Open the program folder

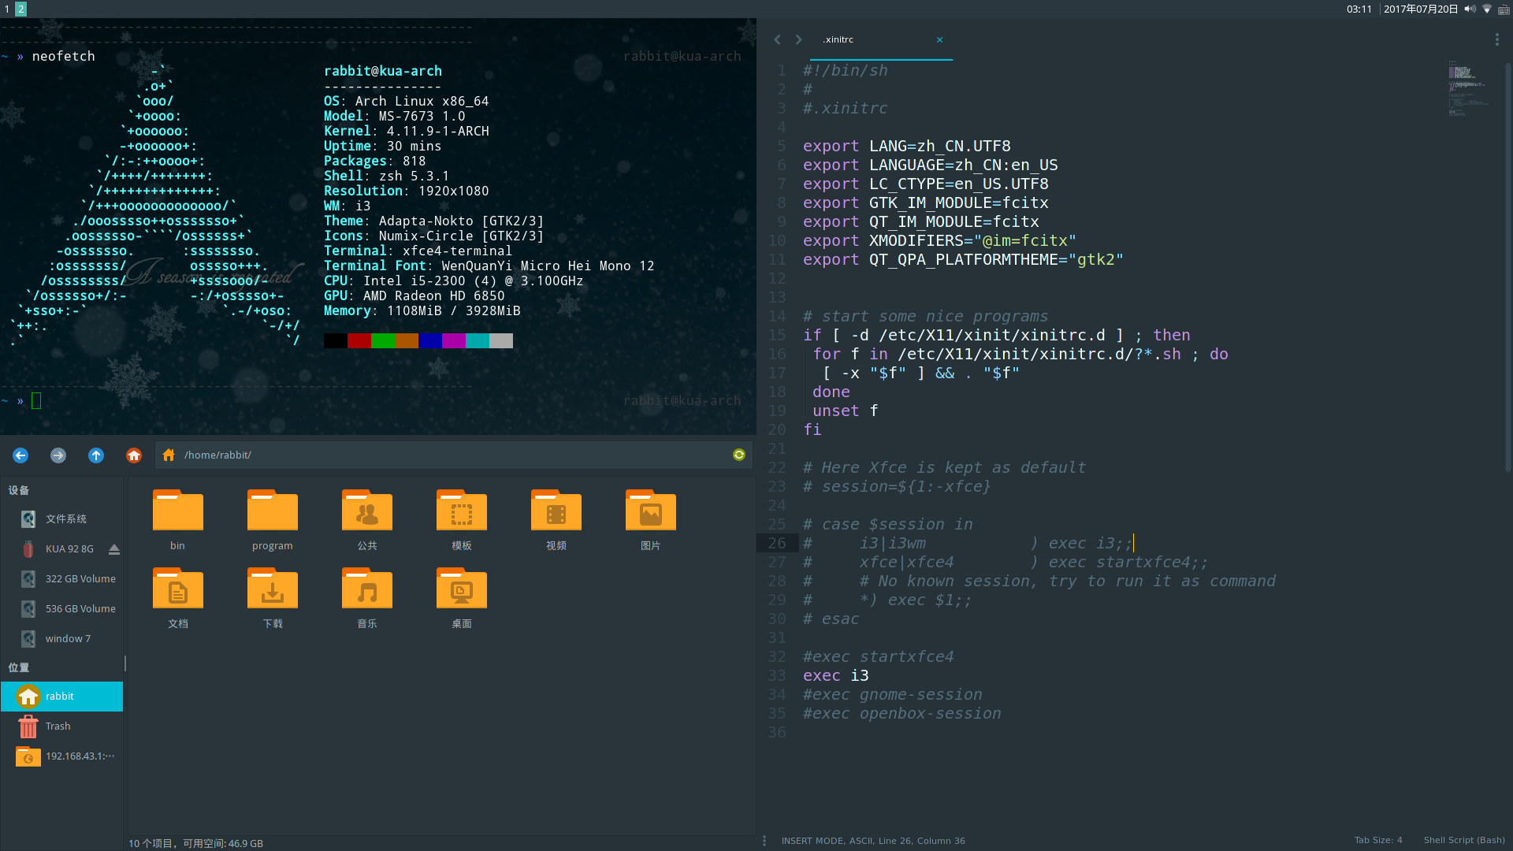(273, 520)
